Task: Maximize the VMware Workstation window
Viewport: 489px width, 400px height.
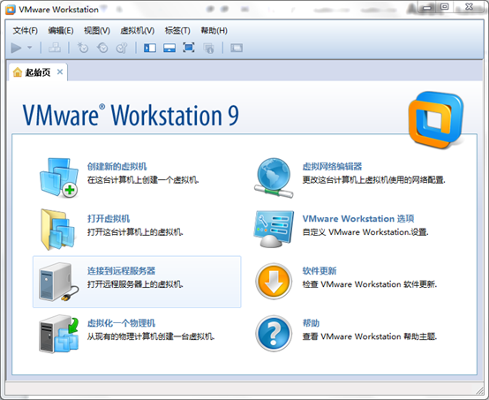Action: click(444, 7)
